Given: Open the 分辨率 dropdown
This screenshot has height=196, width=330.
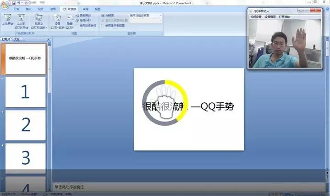Looking at the screenshot, I should [x=145, y=16].
